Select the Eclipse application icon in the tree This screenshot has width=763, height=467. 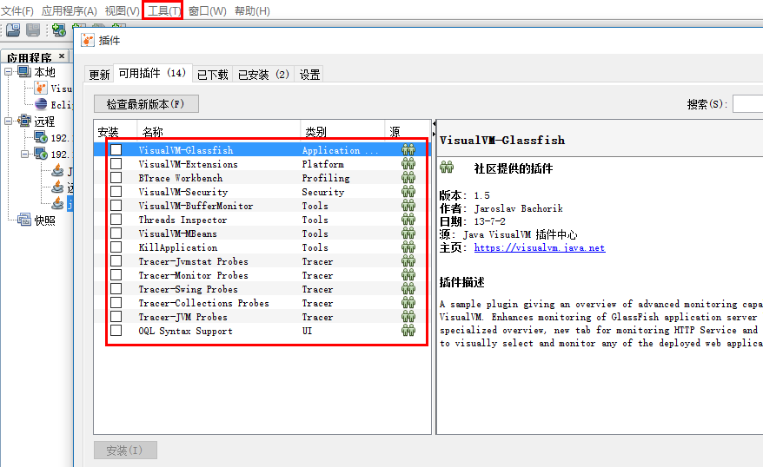41,104
